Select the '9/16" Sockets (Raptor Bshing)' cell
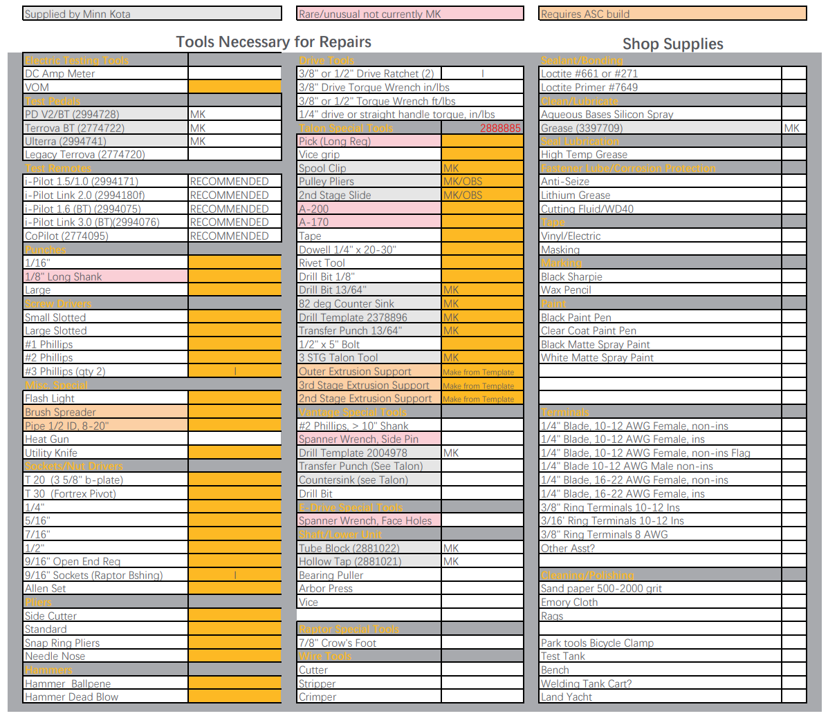 (106, 575)
